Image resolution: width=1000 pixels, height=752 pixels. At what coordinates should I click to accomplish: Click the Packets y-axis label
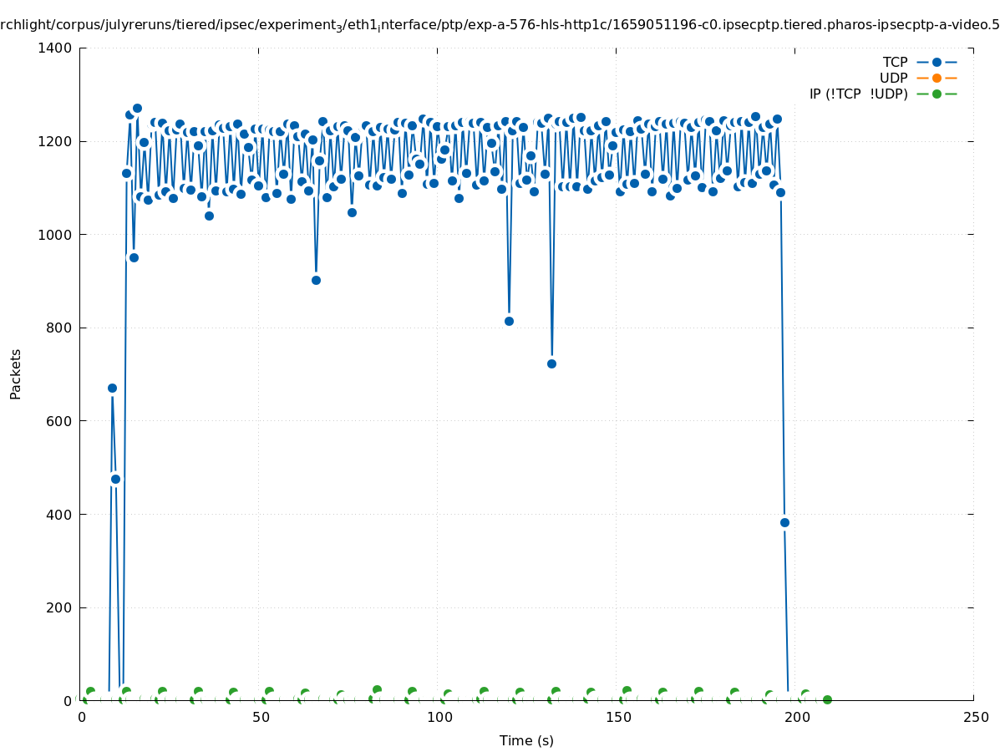(x=16, y=373)
